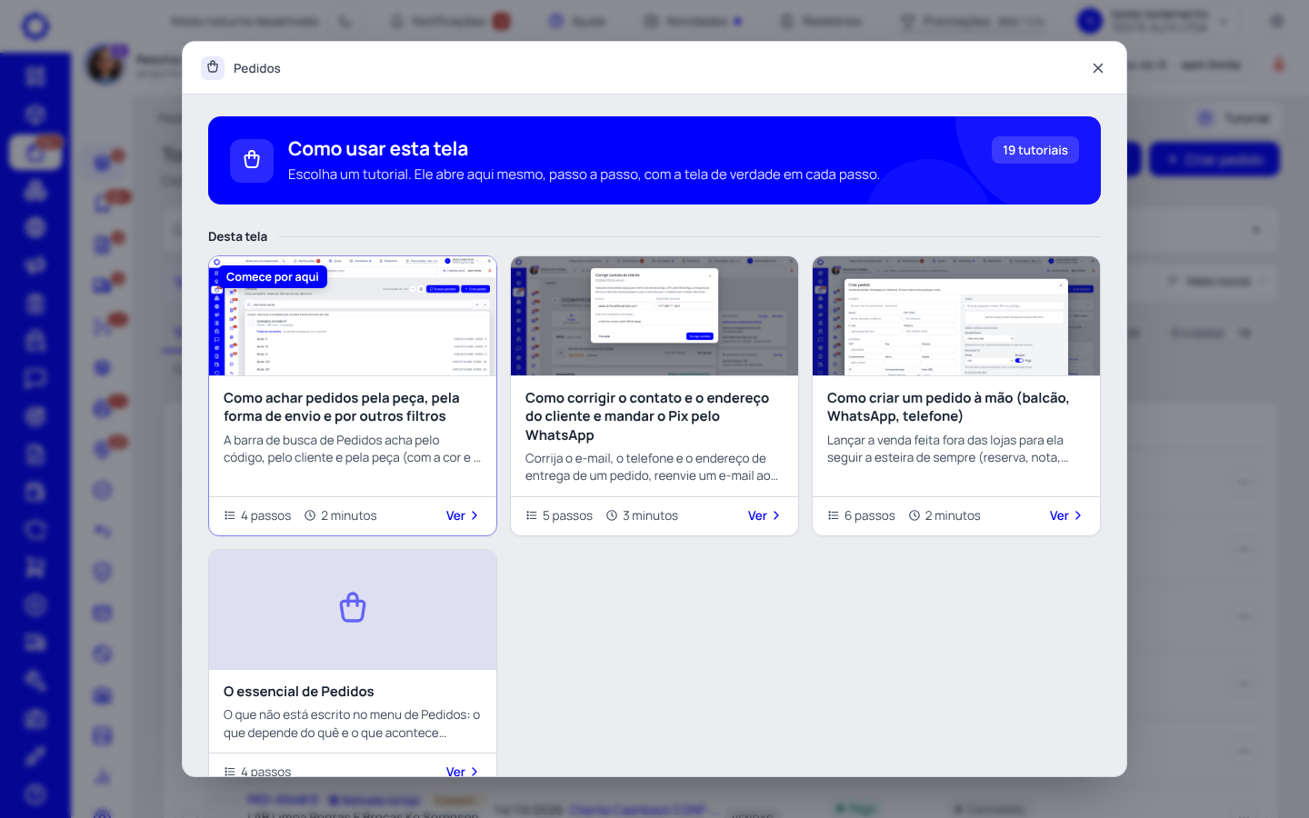Click the "Como usar esta tela" heading
The width and height of the screenshot is (1309, 818).
[378, 148]
